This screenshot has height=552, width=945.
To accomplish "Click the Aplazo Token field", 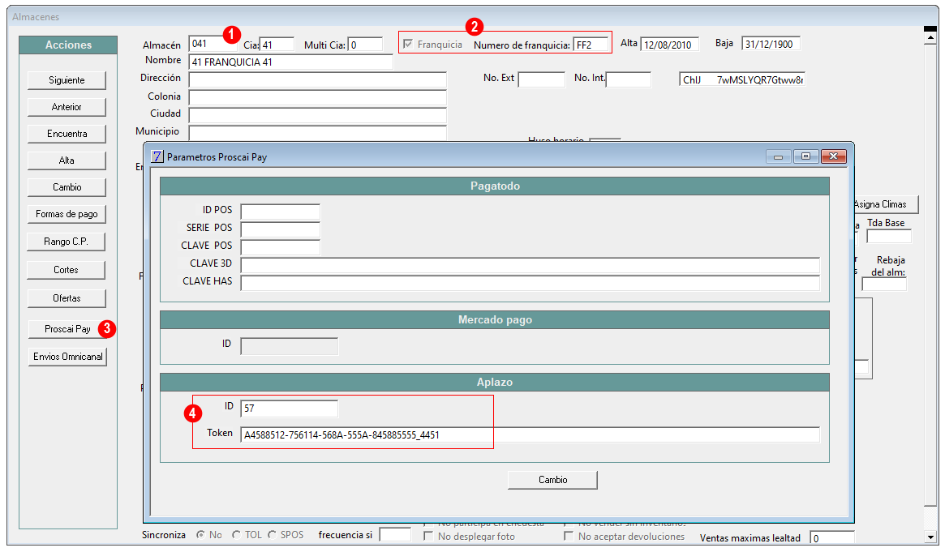I will (530, 434).
